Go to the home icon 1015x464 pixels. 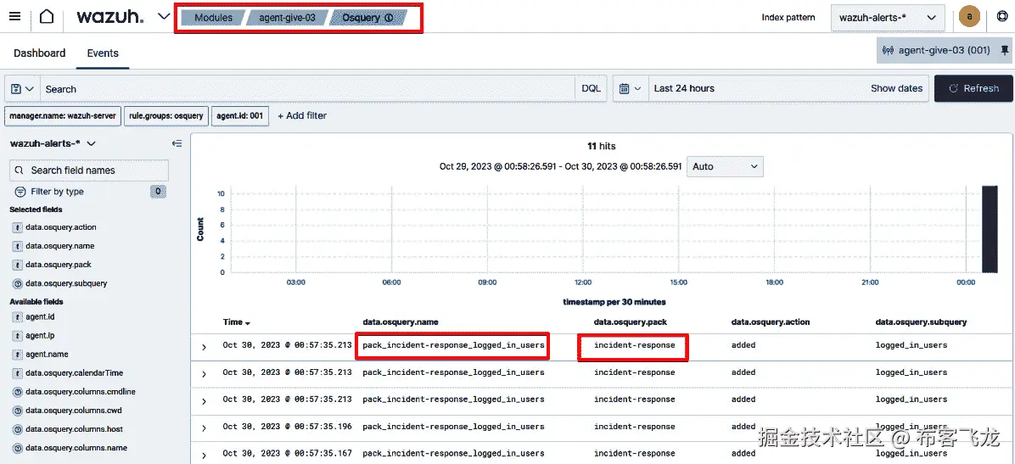(47, 17)
